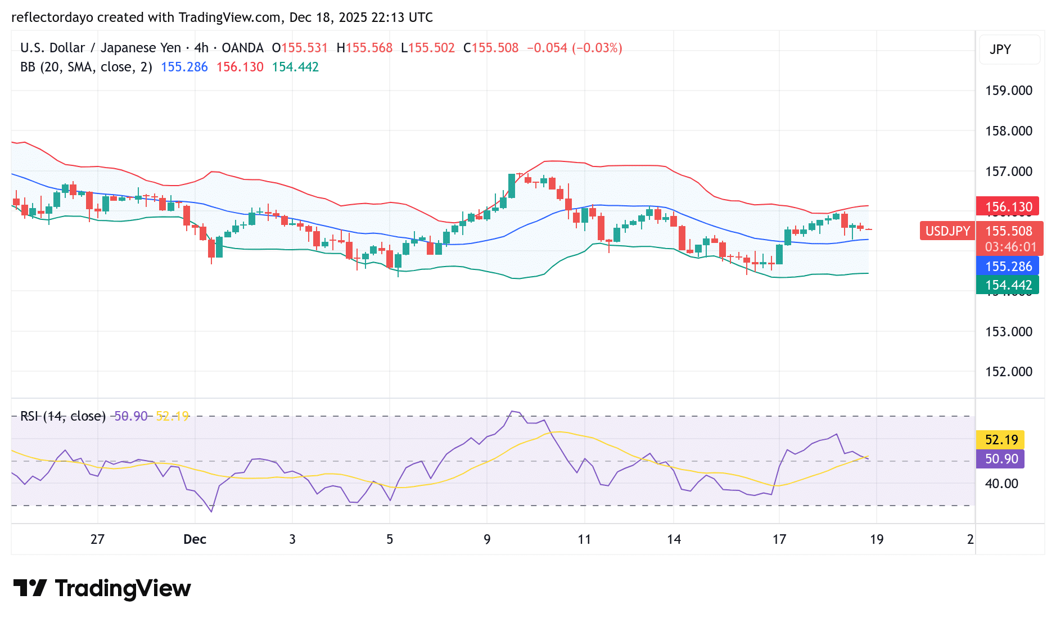Click the 40.00 RSI axis label

pyautogui.click(x=1001, y=484)
